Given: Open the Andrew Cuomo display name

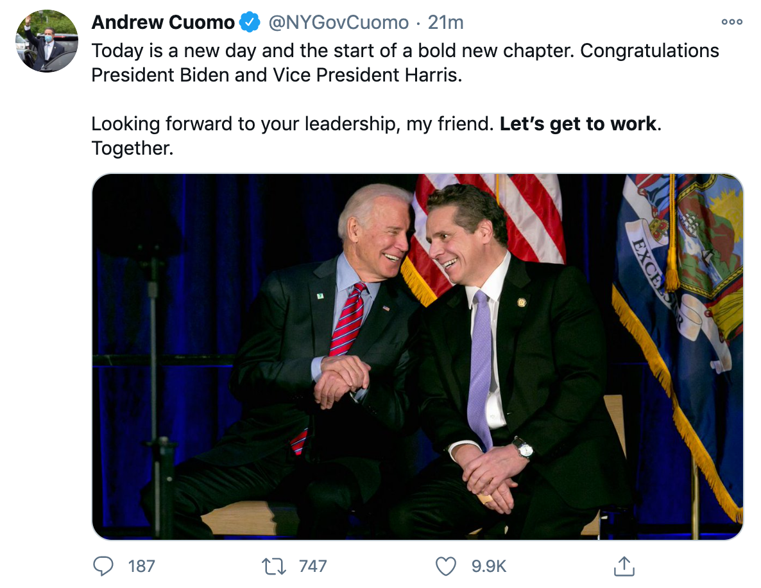Looking at the screenshot, I should tap(163, 22).
